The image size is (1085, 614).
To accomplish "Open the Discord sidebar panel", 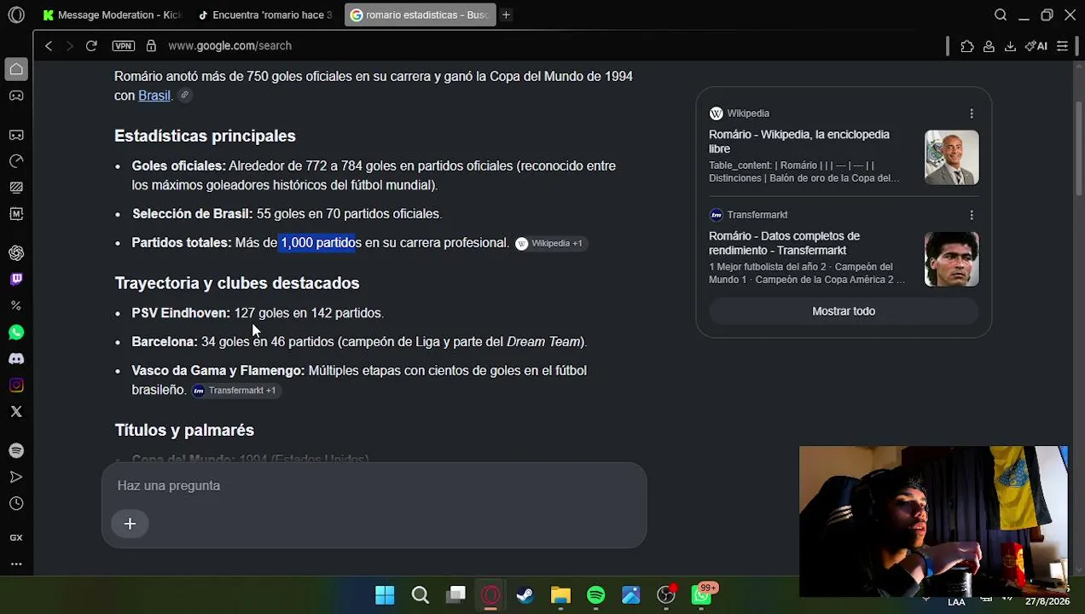I will tap(16, 359).
